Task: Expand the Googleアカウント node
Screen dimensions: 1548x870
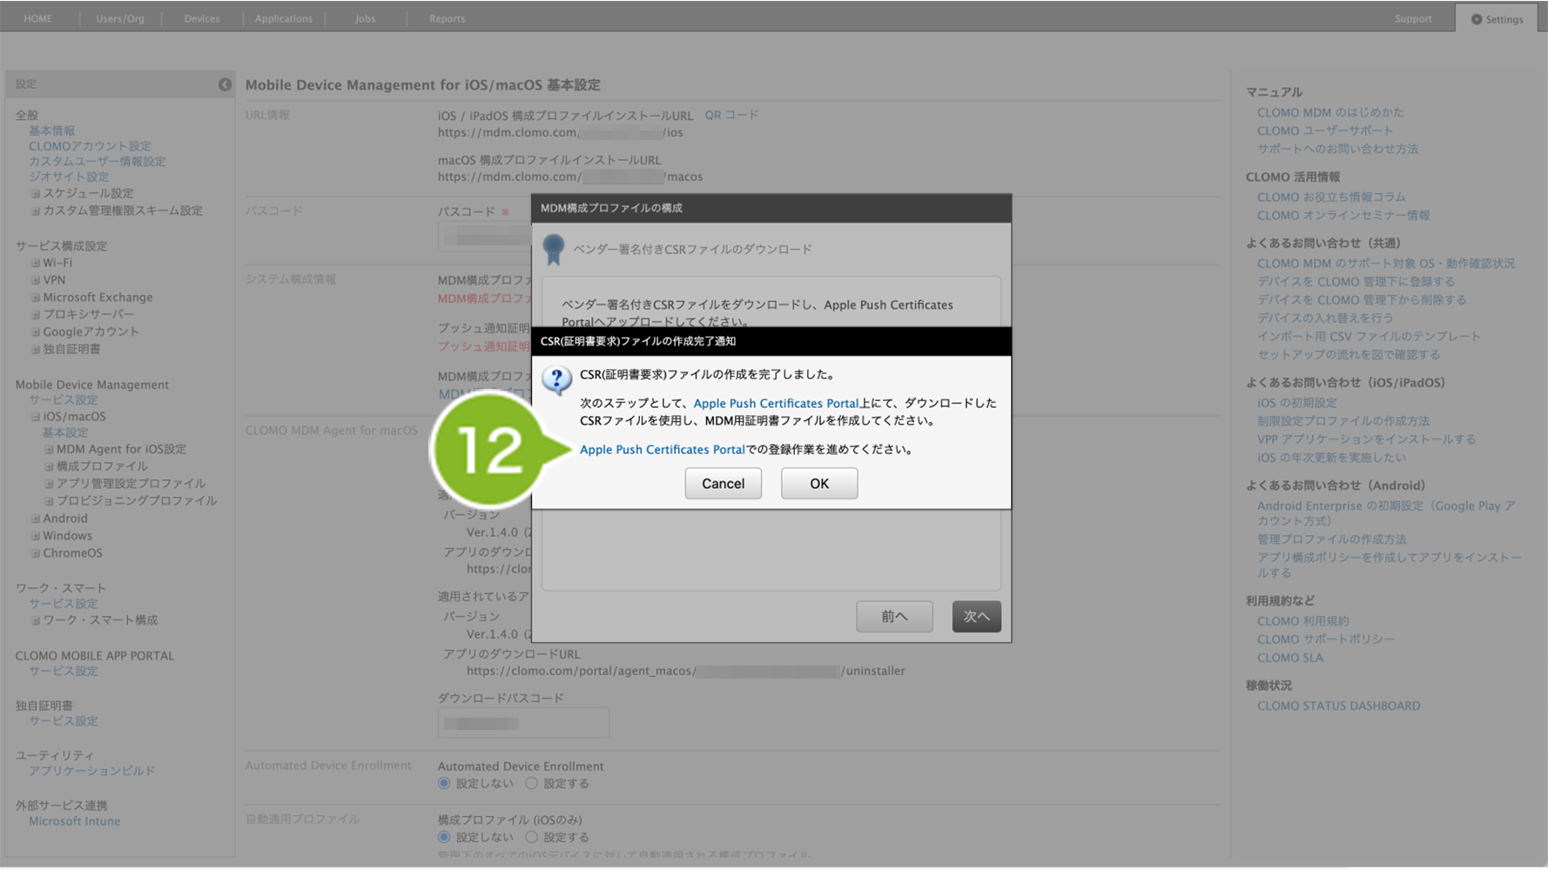Action: point(36,331)
